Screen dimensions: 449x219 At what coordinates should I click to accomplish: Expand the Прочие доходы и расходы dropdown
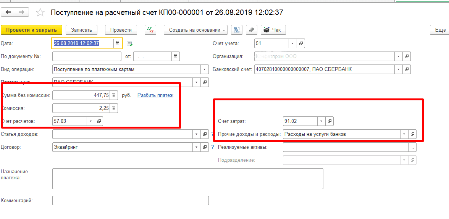(404, 134)
